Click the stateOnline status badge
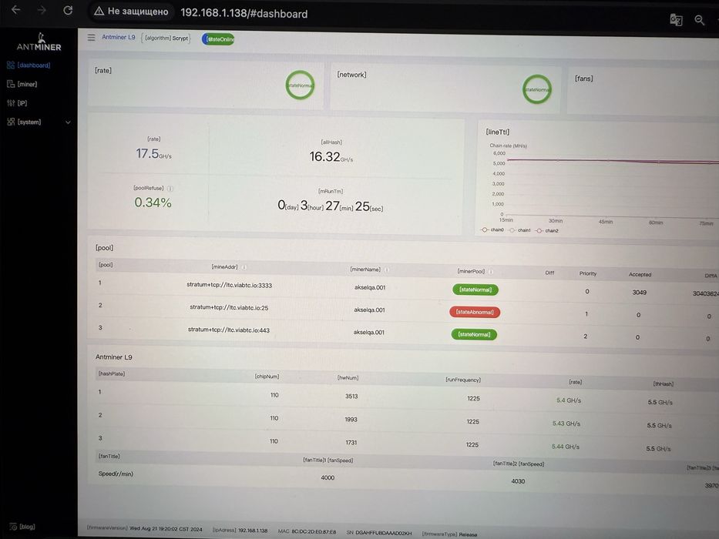The height and width of the screenshot is (539, 719). pyautogui.click(x=218, y=39)
